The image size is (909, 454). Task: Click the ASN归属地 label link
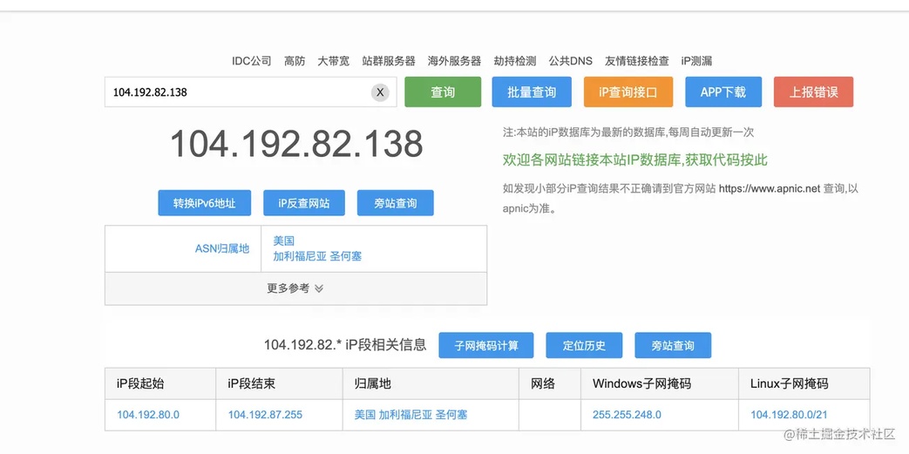pos(222,248)
